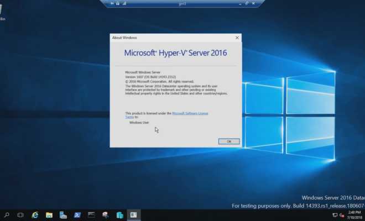Show connection signal quality info

click(124, 3)
